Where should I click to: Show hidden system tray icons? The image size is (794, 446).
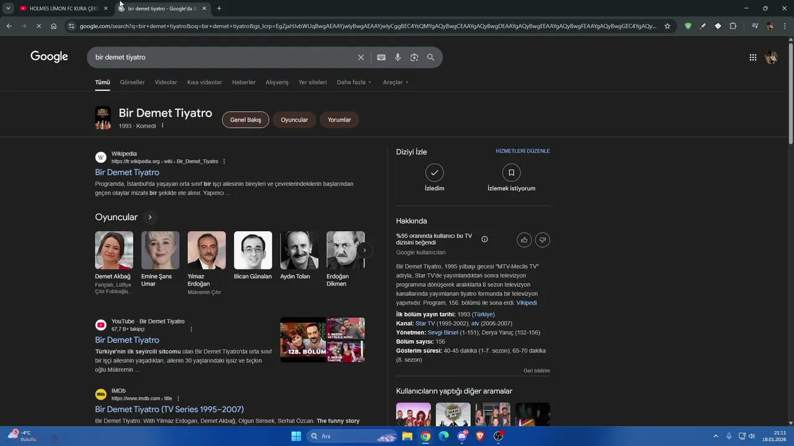coord(715,436)
